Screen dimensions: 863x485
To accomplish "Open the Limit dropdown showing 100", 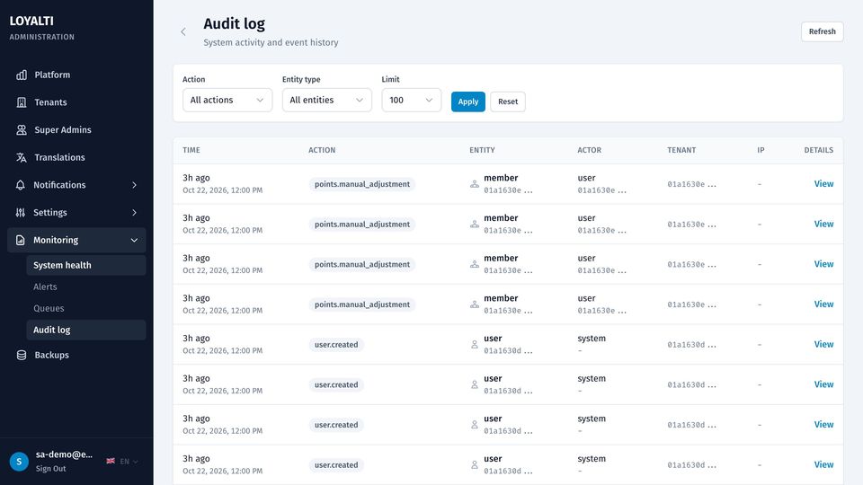I will (x=411, y=100).
